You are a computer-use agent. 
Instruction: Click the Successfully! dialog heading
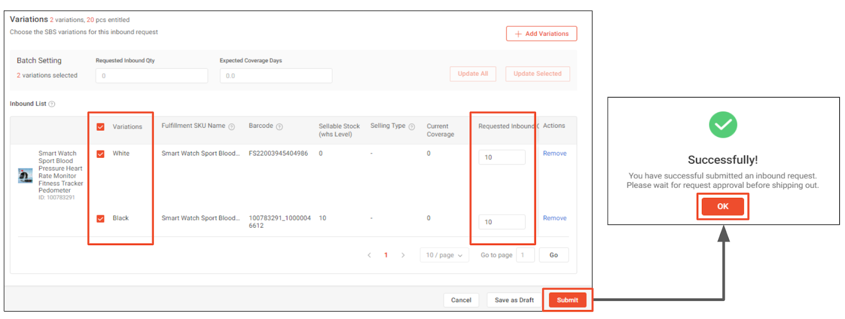(722, 160)
